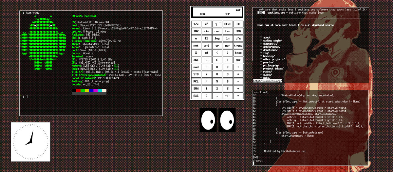Screen dimensions: 393x172
Task: Click the y^x power key
Action: [238, 39]
